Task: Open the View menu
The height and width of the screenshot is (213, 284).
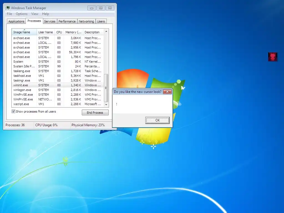Action: pos(35,14)
